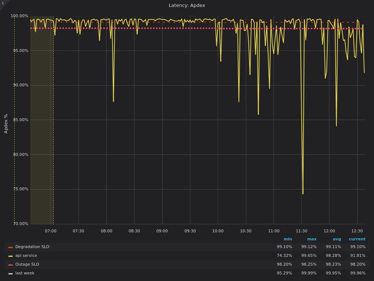Select last week current value 99.96%
The image size is (374, 281).
tap(358, 273)
